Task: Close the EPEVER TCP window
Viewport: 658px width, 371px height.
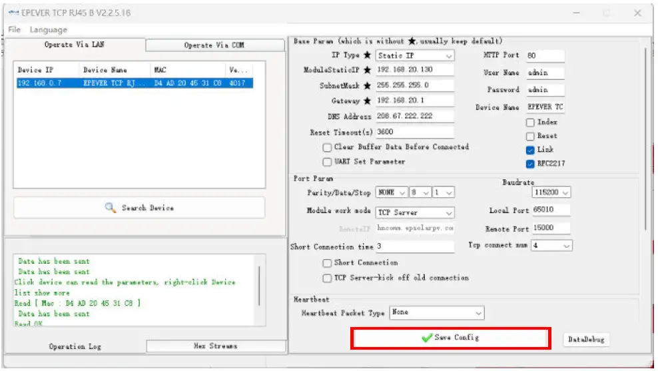Action: [x=637, y=13]
